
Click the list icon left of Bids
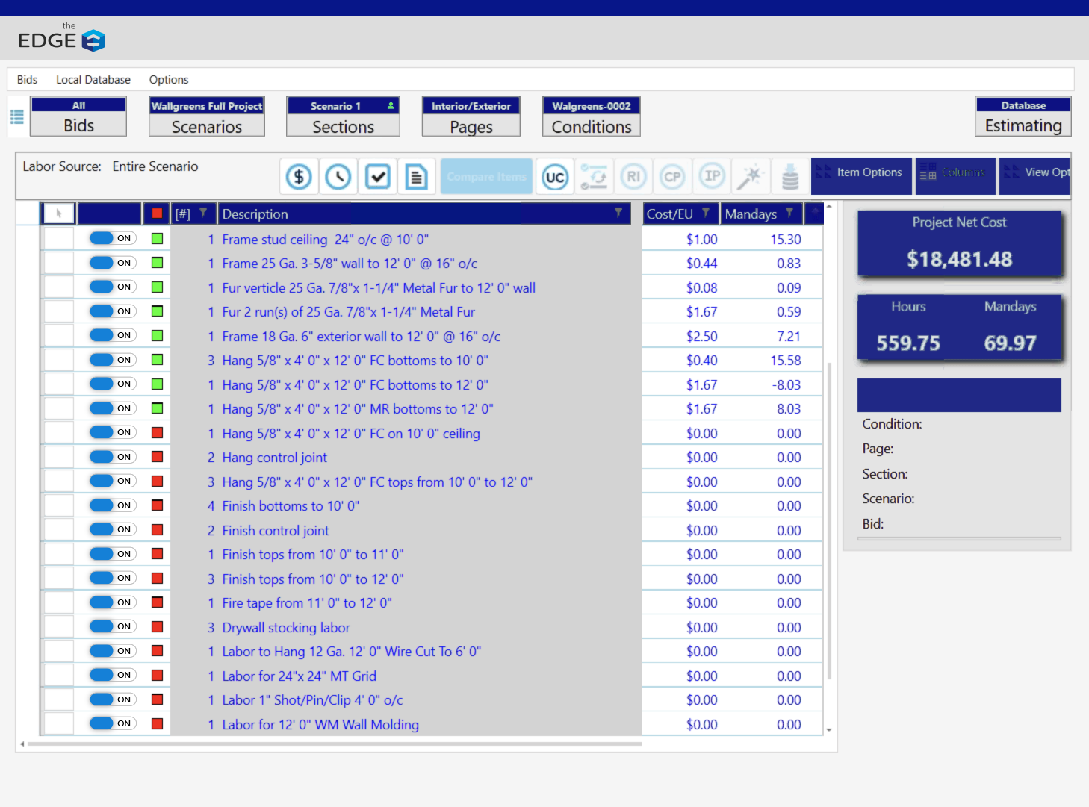[17, 117]
